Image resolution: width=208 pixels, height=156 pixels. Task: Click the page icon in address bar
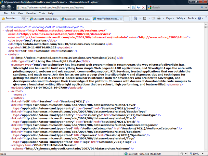pos(19,7)
